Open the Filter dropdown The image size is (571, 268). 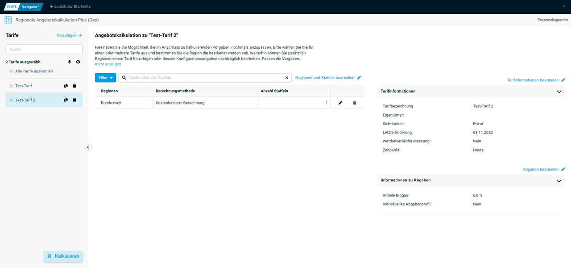pyautogui.click(x=105, y=78)
